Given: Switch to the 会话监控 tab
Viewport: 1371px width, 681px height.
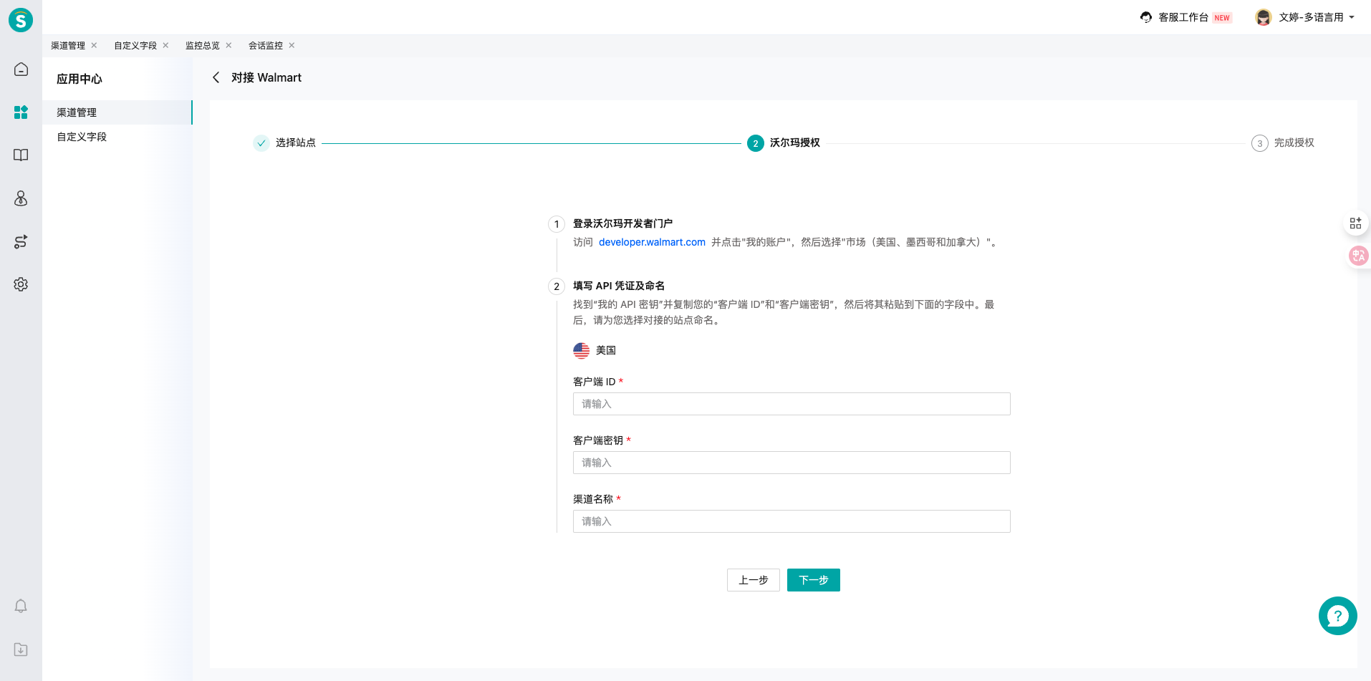Looking at the screenshot, I should coord(266,45).
